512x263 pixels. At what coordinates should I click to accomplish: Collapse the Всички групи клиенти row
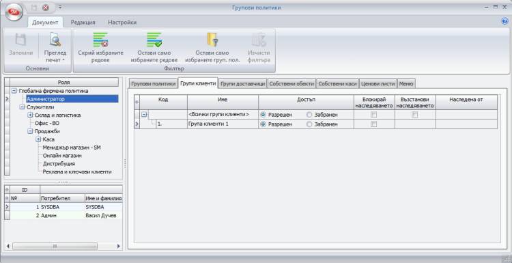144,114
